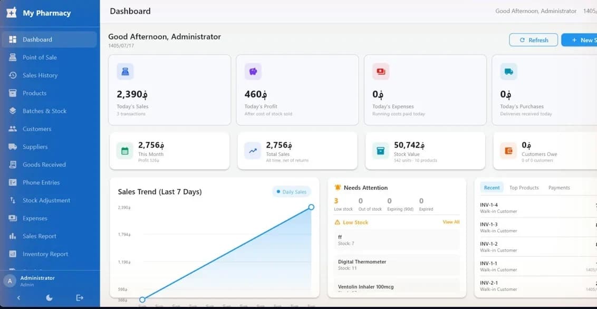Click the Today's Expenses red icon
The image size is (597, 309).
381,71
